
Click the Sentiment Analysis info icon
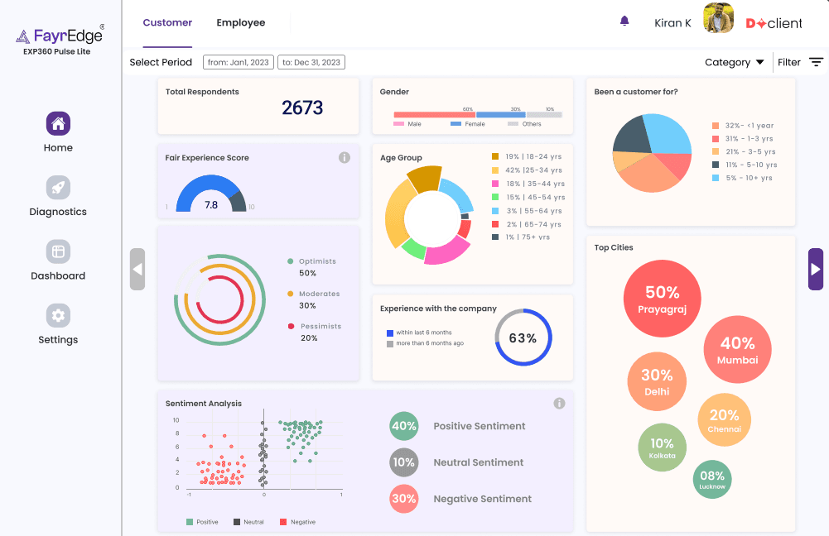click(x=559, y=404)
